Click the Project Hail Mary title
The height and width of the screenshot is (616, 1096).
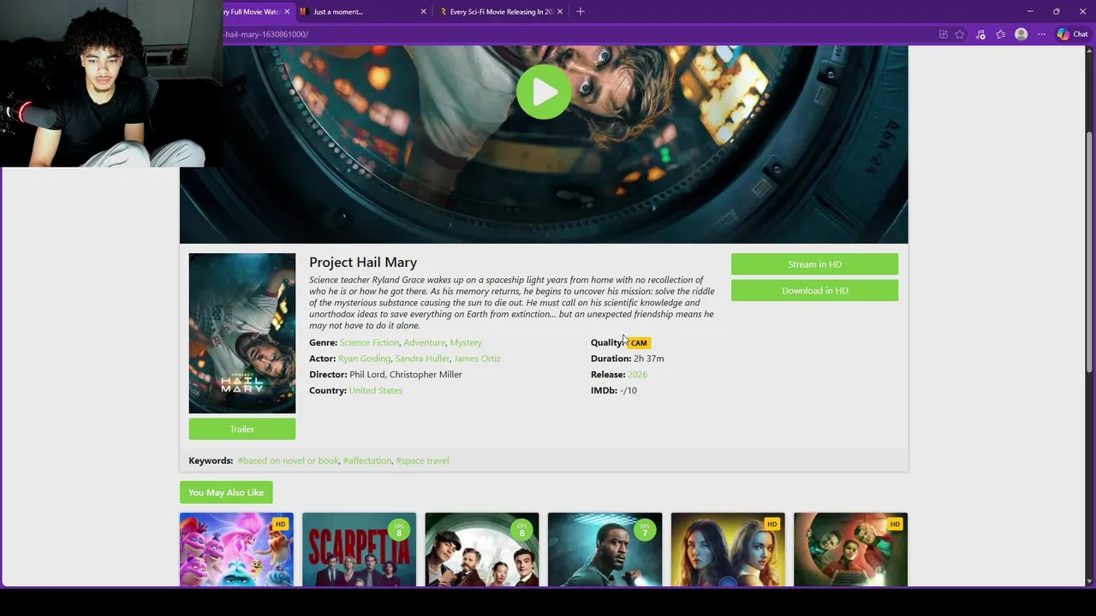coord(363,263)
